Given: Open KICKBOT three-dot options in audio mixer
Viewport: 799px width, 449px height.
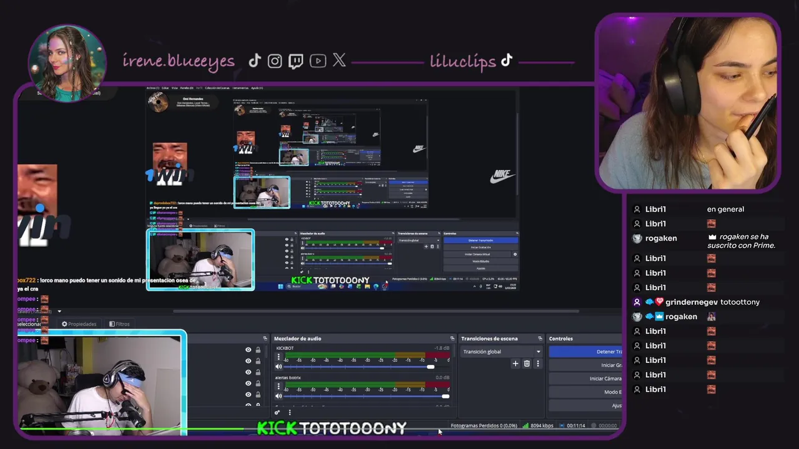Looking at the screenshot, I should (x=278, y=357).
